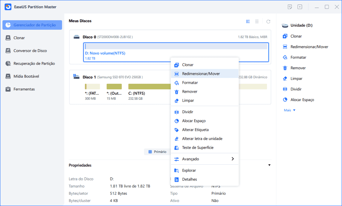Expand the Avançado submenu arrow

(x=233, y=159)
